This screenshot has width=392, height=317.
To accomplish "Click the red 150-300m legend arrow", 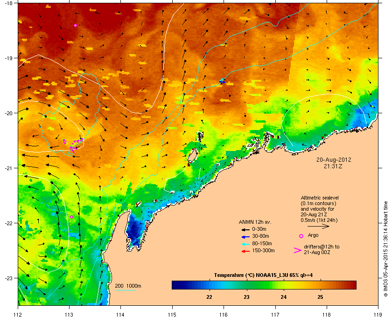I will (245, 251).
